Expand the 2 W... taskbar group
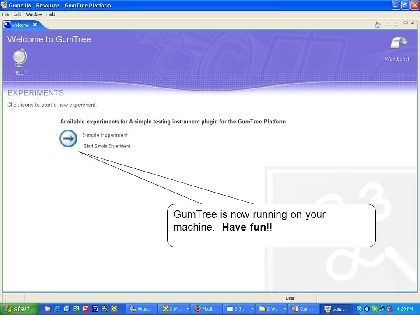This screenshot has width=420, height=315. [284, 309]
